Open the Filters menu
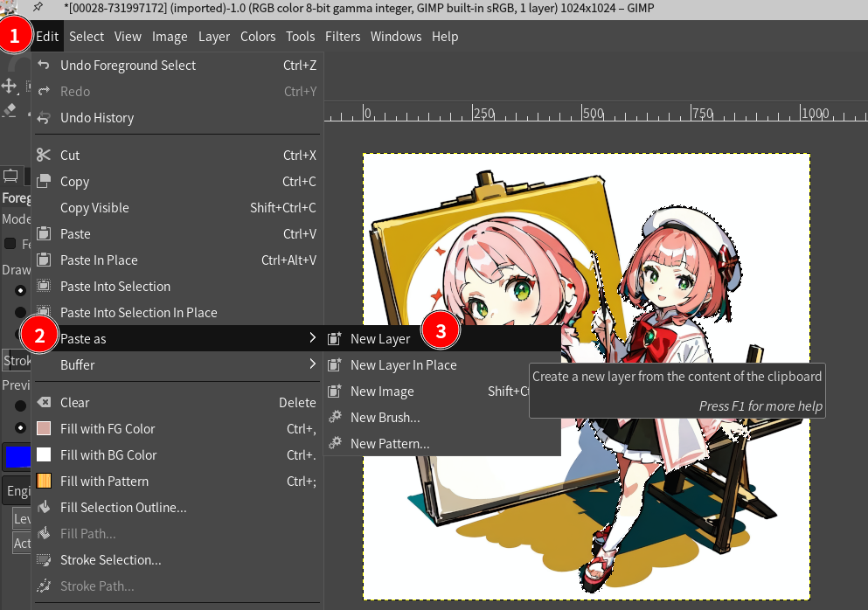Image resolution: width=868 pixels, height=610 pixels. (x=343, y=37)
